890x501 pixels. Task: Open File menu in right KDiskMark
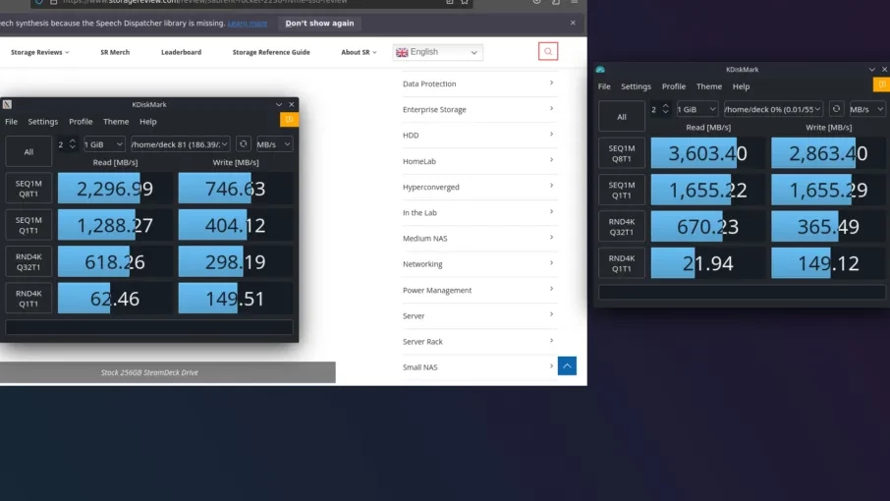point(604,86)
